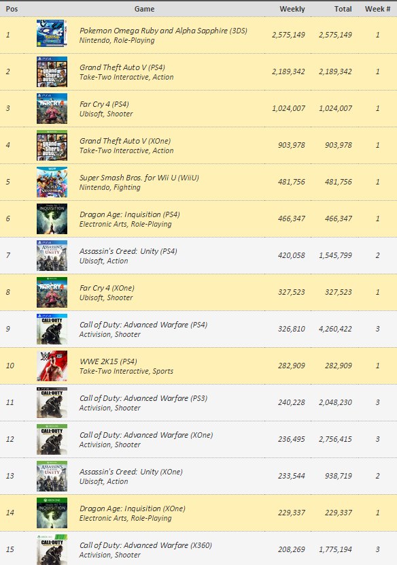Click the Pos column header

12,9
